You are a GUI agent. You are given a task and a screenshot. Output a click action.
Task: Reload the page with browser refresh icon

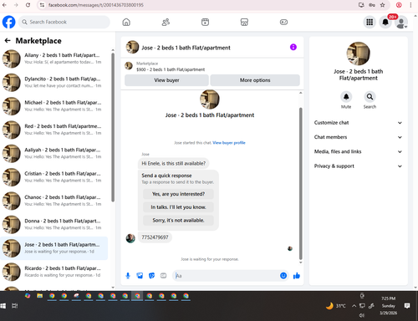click(x=28, y=5)
